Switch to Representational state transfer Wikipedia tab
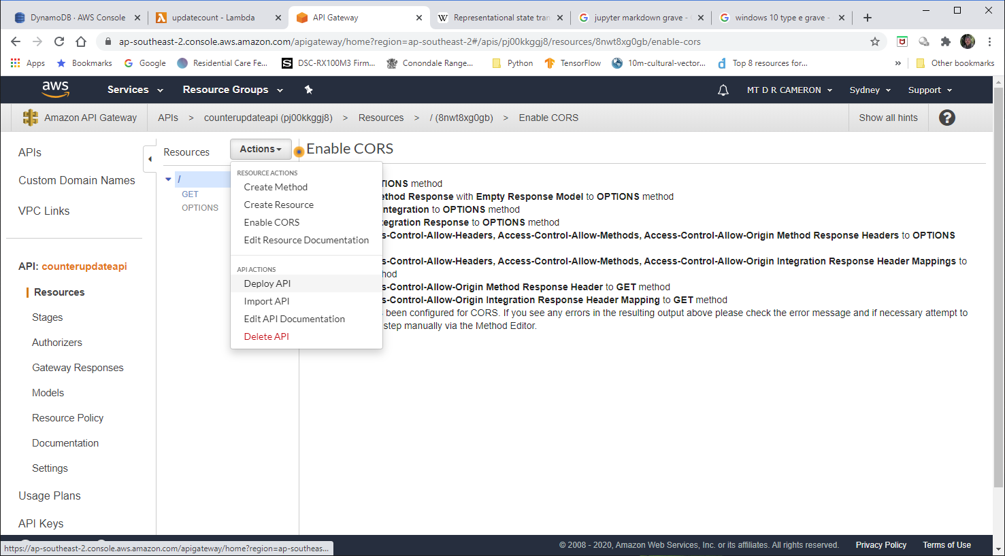The image size is (1005, 556). click(501, 18)
